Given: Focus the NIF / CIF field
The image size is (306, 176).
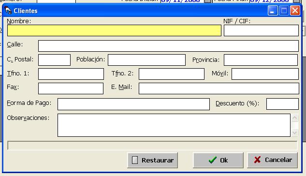Looking at the screenshot, I should pos(261,30).
